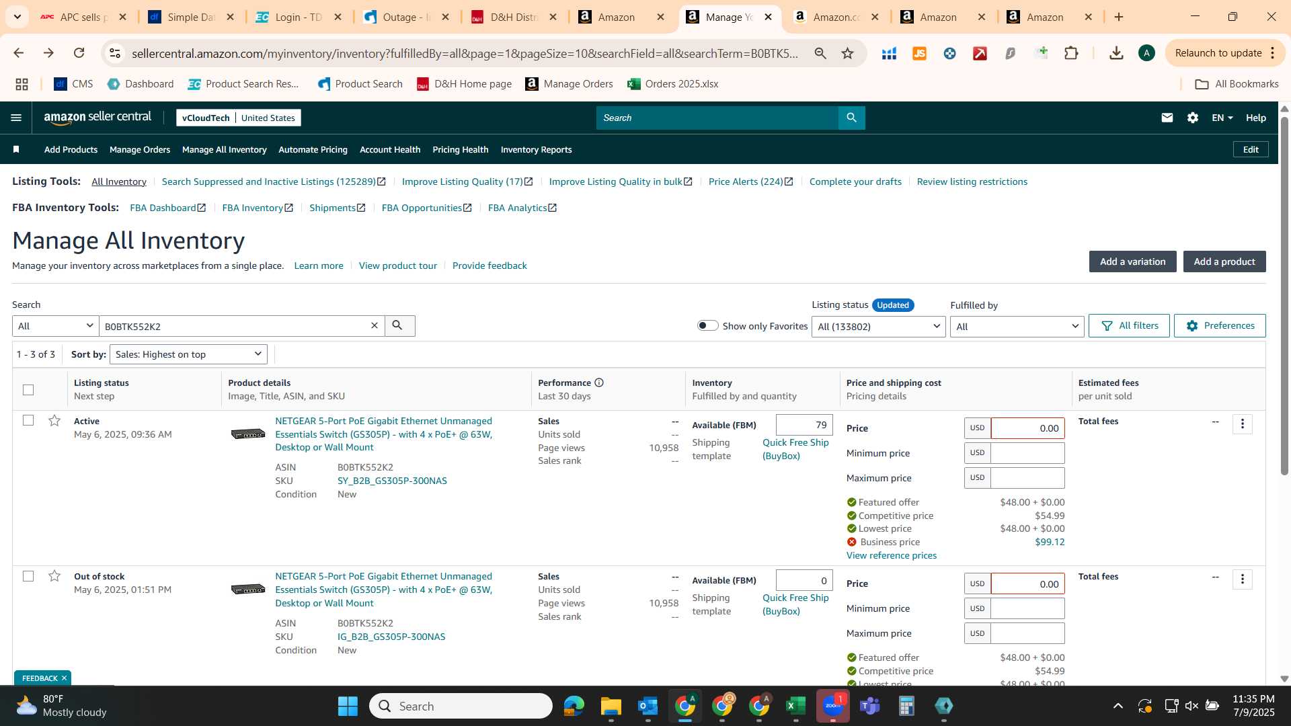Viewport: 1291px width, 726px height.
Task: Toggle Show only Favorites switch
Action: pyautogui.click(x=707, y=325)
